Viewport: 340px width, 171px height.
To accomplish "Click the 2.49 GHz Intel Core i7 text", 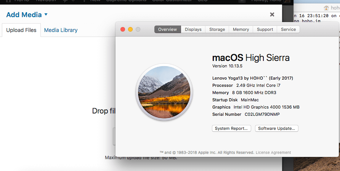I will (x=258, y=85).
